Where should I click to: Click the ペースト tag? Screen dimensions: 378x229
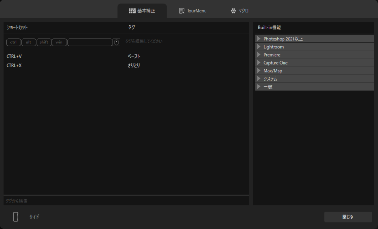click(x=134, y=56)
